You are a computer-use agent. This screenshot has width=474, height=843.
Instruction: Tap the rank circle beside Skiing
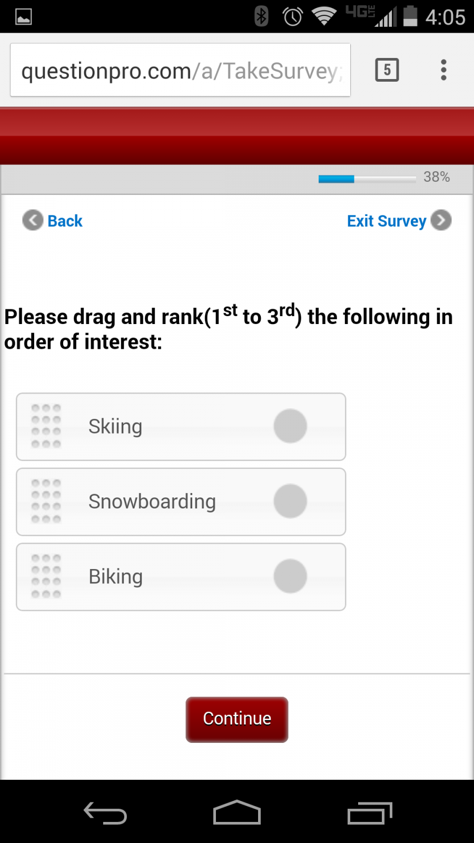pyautogui.click(x=290, y=426)
